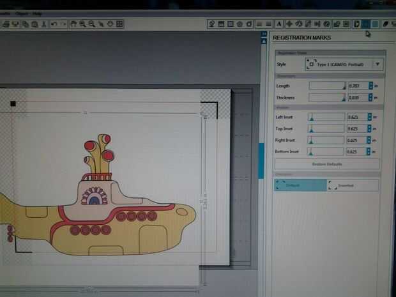Click the Paste toolbar icon
Viewport: 396px width, 297px height.
click(x=34, y=24)
